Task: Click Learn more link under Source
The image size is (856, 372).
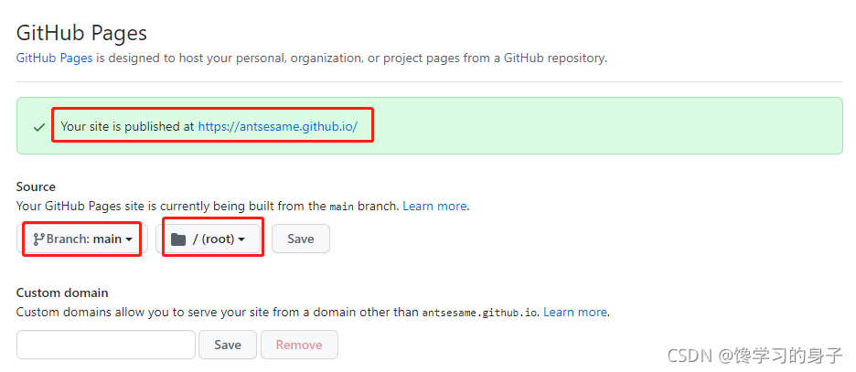Action: click(x=434, y=207)
